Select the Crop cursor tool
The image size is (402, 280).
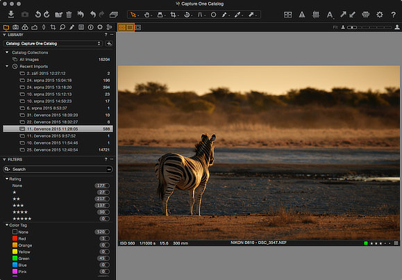(x=174, y=15)
